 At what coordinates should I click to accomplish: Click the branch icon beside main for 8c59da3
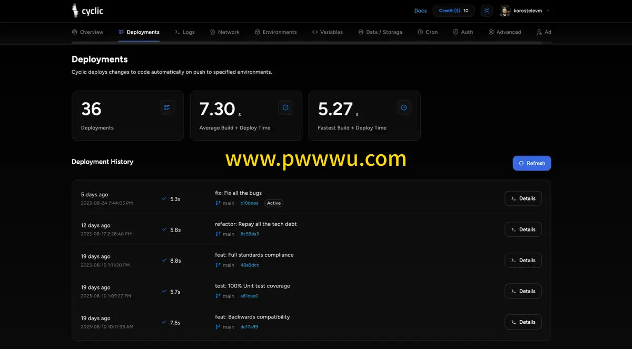pos(218,234)
